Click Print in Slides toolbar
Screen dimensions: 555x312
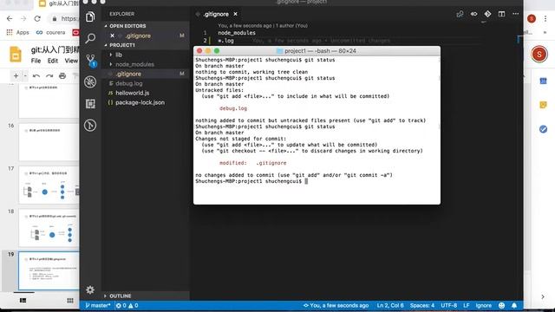click(x=62, y=75)
